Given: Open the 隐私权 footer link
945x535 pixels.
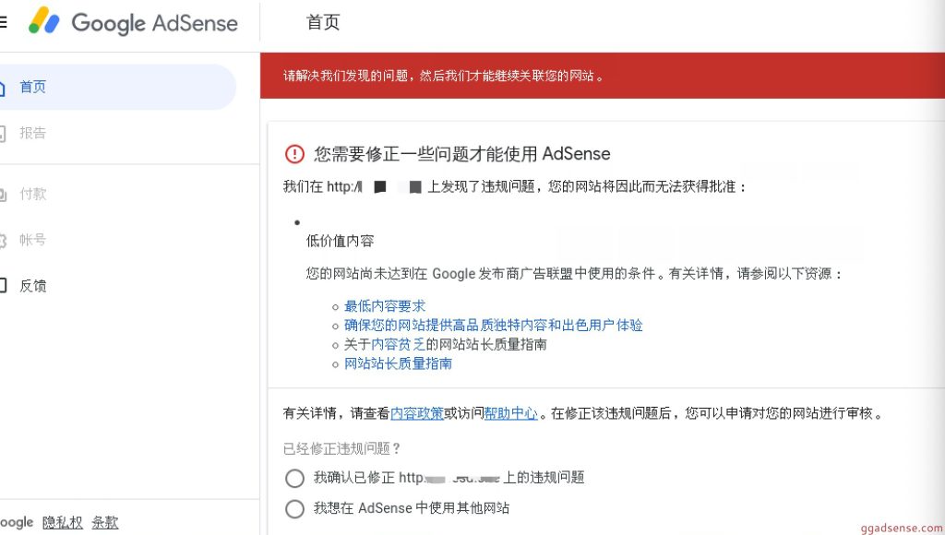Looking at the screenshot, I should 62,523.
